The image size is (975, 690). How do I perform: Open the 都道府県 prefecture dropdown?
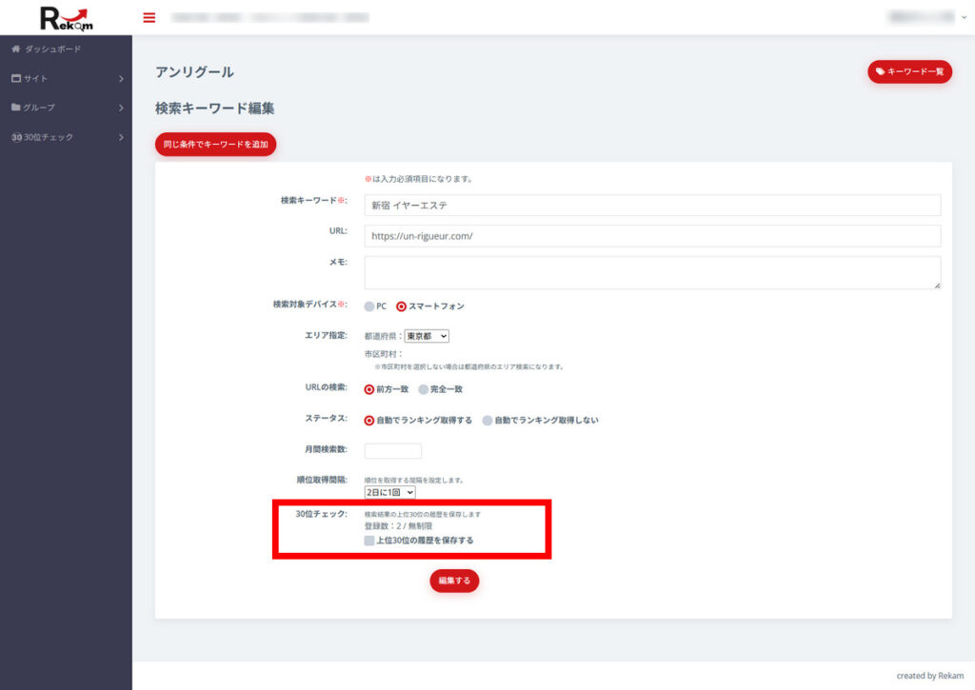coord(426,336)
